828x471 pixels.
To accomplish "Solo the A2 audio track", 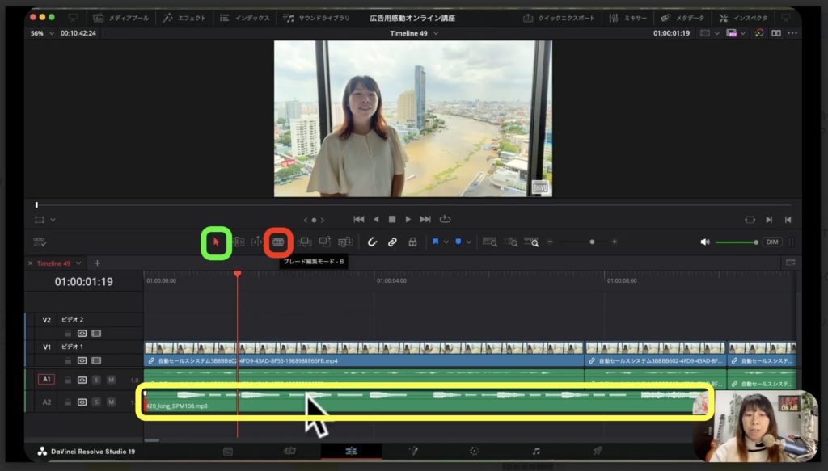I will click(x=96, y=402).
